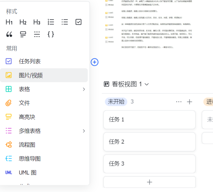Select 文件 attachment option
213x192 pixels.
click(x=44, y=103)
